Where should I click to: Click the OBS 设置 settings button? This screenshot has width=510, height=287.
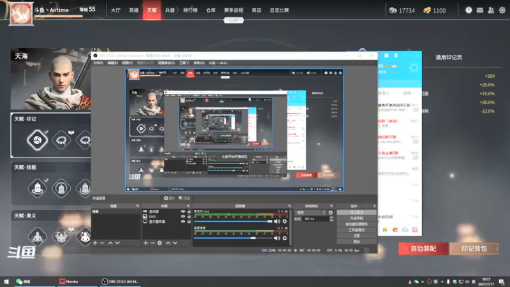356,236
